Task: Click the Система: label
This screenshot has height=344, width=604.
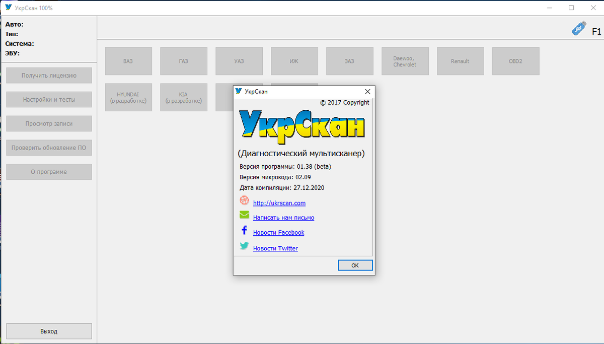Action: [x=20, y=43]
